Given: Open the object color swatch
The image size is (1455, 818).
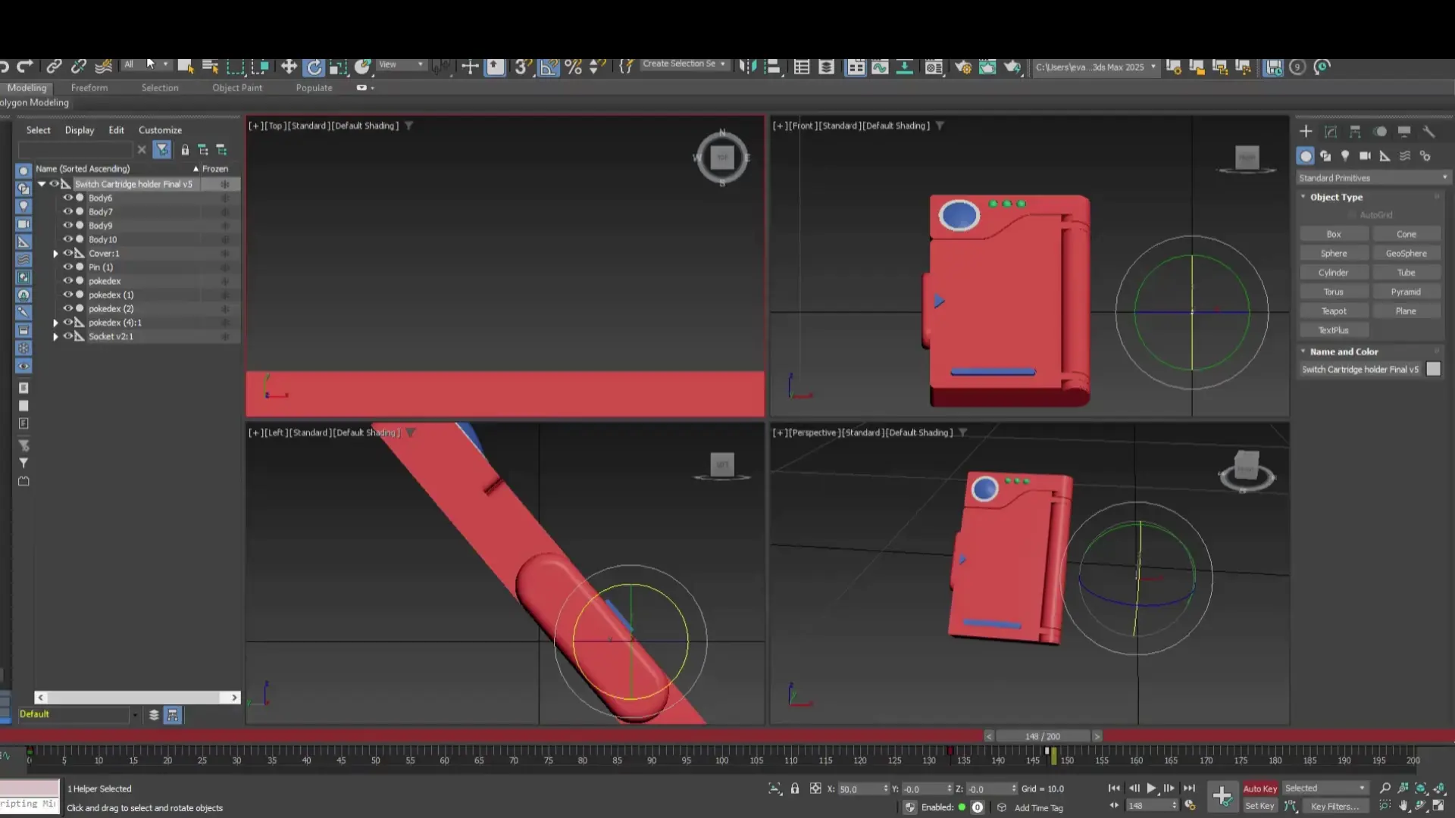Looking at the screenshot, I should pyautogui.click(x=1434, y=369).
